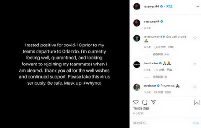Like eneskanter11's comment
201x128 pixels.
pos(194,38)
